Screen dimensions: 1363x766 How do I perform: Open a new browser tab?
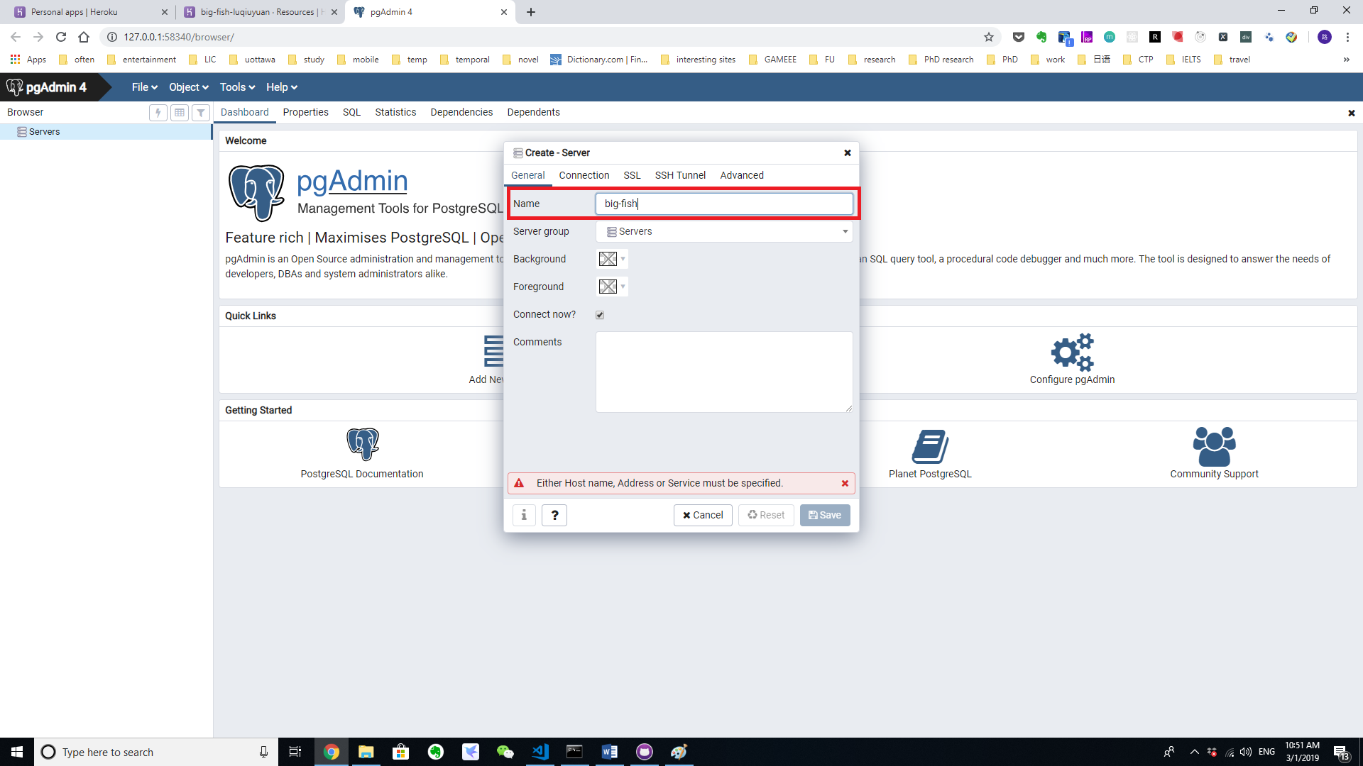click(531, 12)
